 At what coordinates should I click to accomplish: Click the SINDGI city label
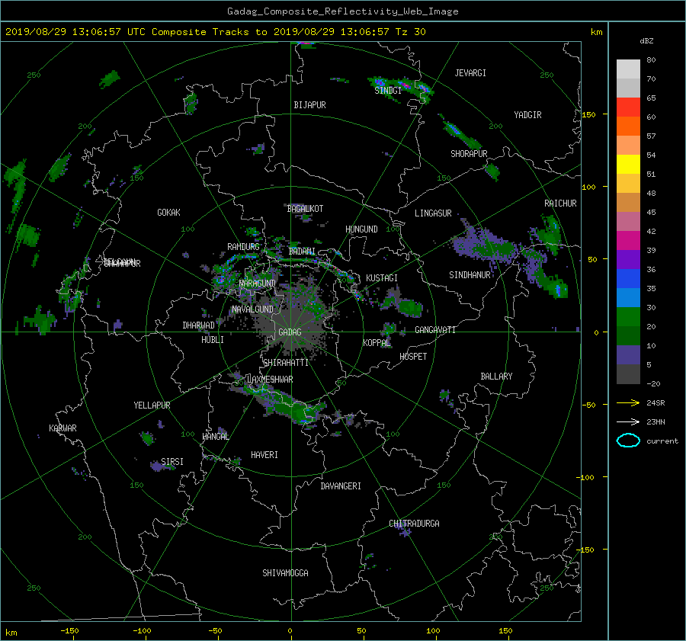(388, 91)
